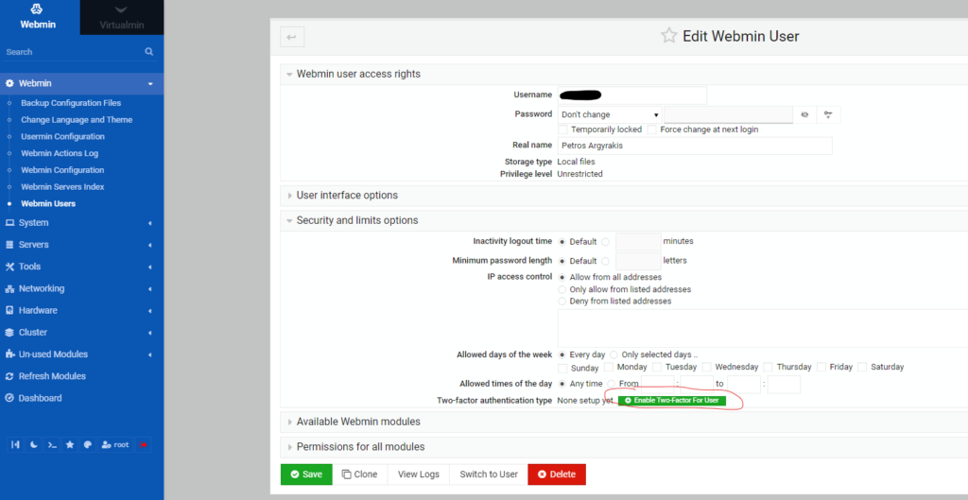Expand the Servers sidebar category
968x500 pixels.
pyautogui.click(x=81, y=245)
